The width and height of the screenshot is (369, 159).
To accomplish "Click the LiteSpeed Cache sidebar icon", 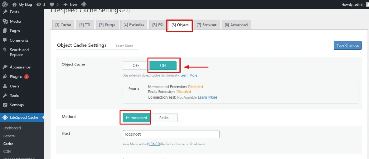I will [x=5, y=117].
